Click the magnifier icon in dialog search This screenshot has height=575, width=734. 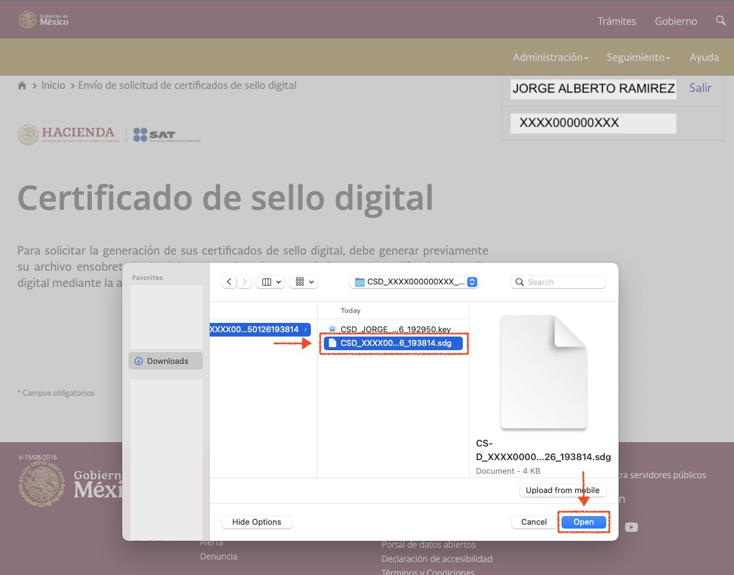click(x=519, y=282)
